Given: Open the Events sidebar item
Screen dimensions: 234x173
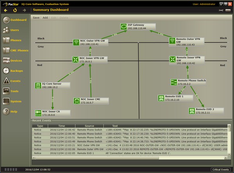Looking at the screenshot, I should pos(15,81).
